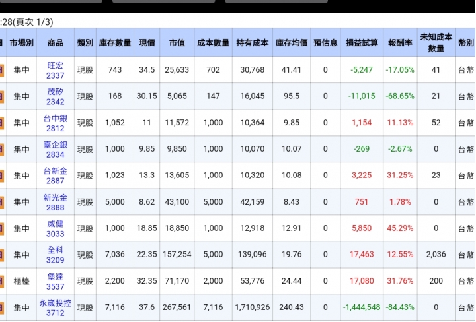Click the 預估息 column header

[325, 43]
